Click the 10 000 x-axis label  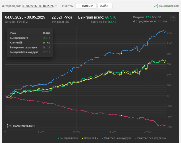[77, 132]
